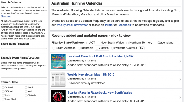Enable the Tower Climb checkbox
The image size is (184, 102).
coord(3,99)
